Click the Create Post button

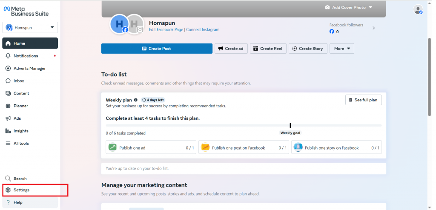157,49
